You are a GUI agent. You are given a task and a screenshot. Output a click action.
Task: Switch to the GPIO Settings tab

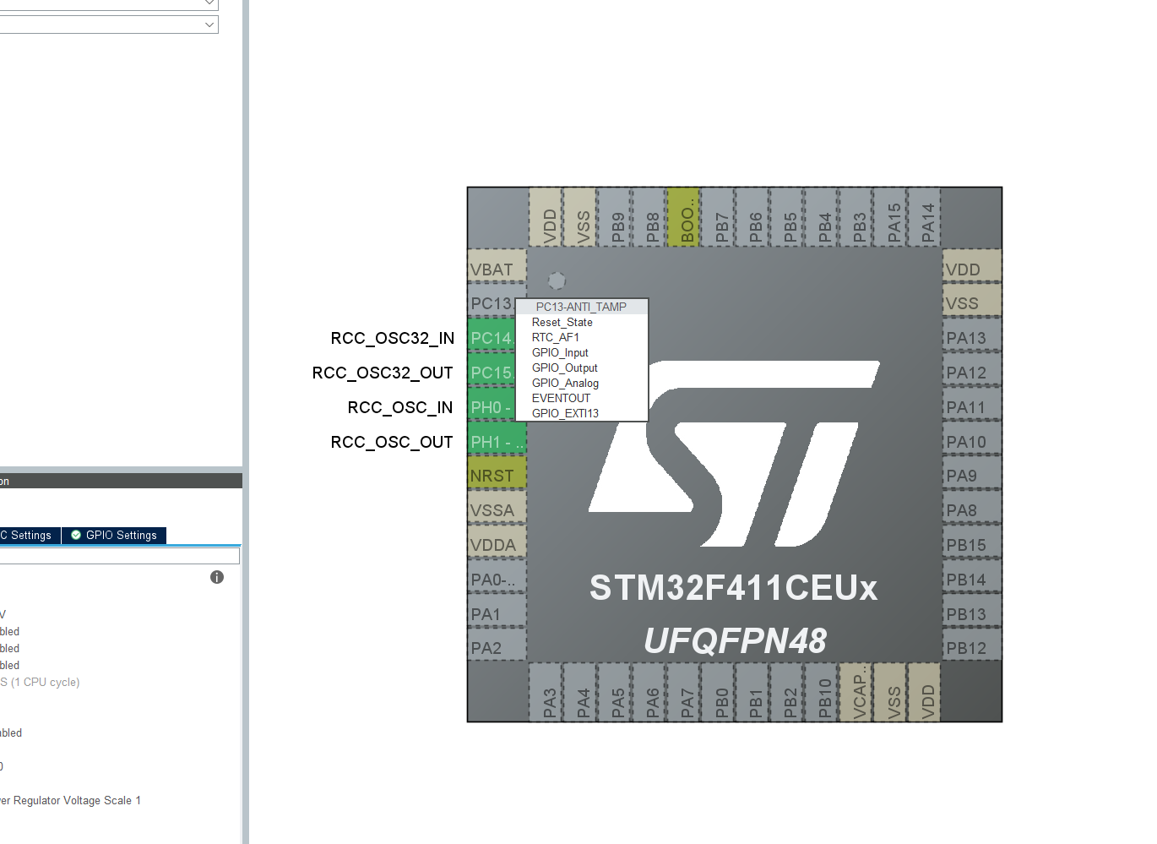[x=114, y=535]
